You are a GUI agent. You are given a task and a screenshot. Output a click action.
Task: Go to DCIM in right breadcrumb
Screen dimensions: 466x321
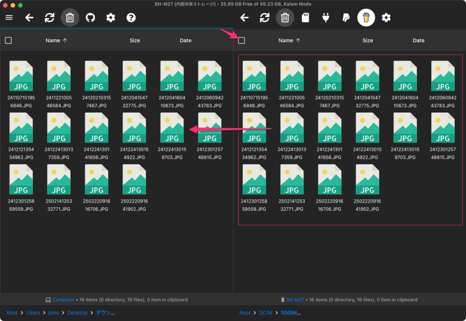coord(266,313)
